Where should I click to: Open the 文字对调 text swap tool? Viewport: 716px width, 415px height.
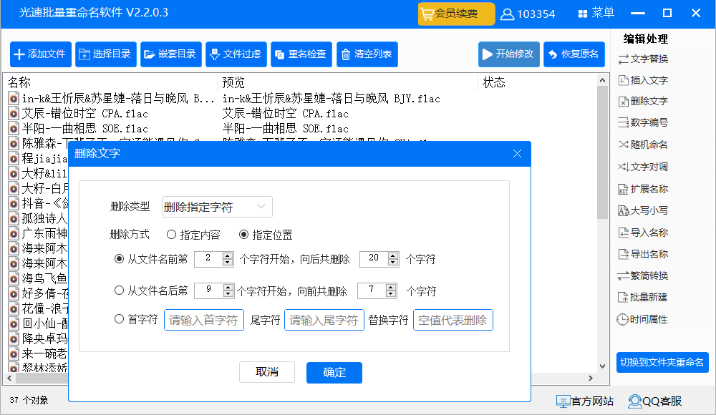point(643,167)
